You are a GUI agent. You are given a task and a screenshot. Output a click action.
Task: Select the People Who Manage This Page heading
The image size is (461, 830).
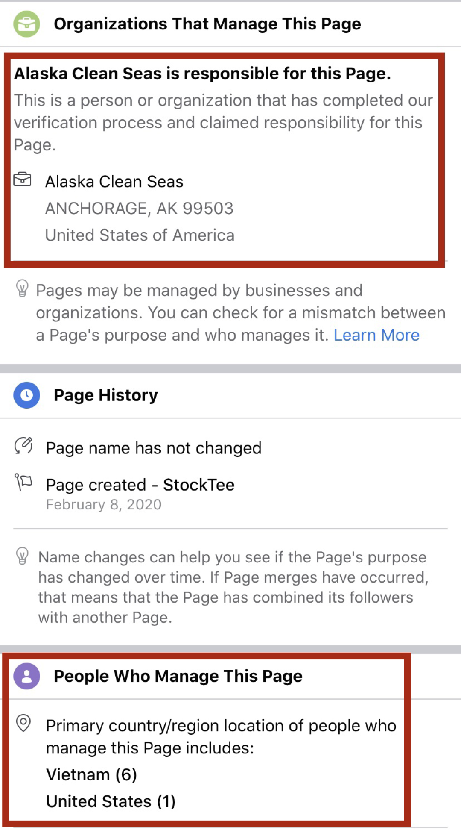pyautogui.click(x=178, y=676)
